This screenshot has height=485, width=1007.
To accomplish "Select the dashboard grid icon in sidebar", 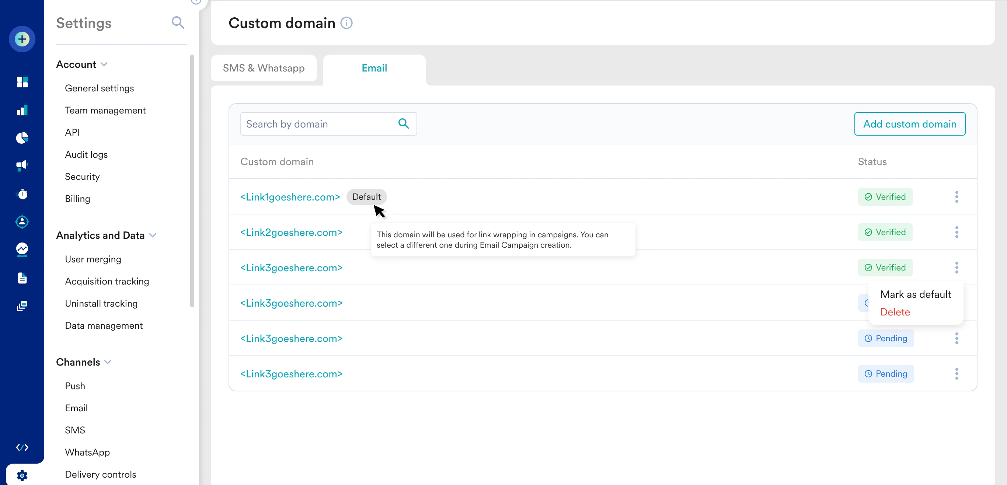I will (22, 82).
